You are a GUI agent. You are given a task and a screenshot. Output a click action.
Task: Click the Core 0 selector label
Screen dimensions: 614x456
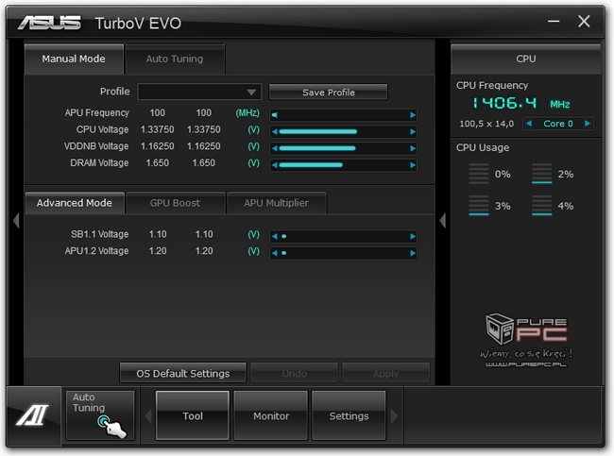pos(558,124)
